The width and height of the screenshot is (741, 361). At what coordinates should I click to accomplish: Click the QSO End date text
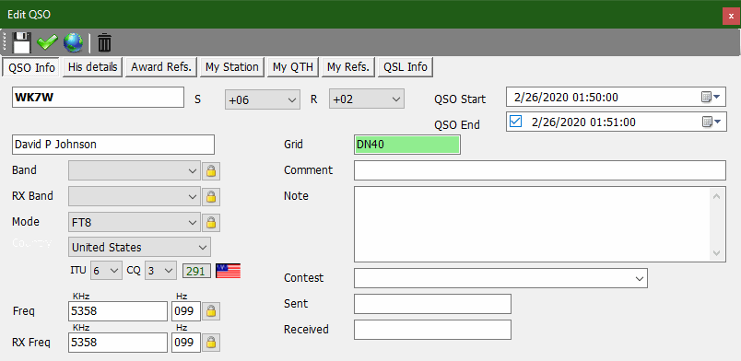coord(583,122)
